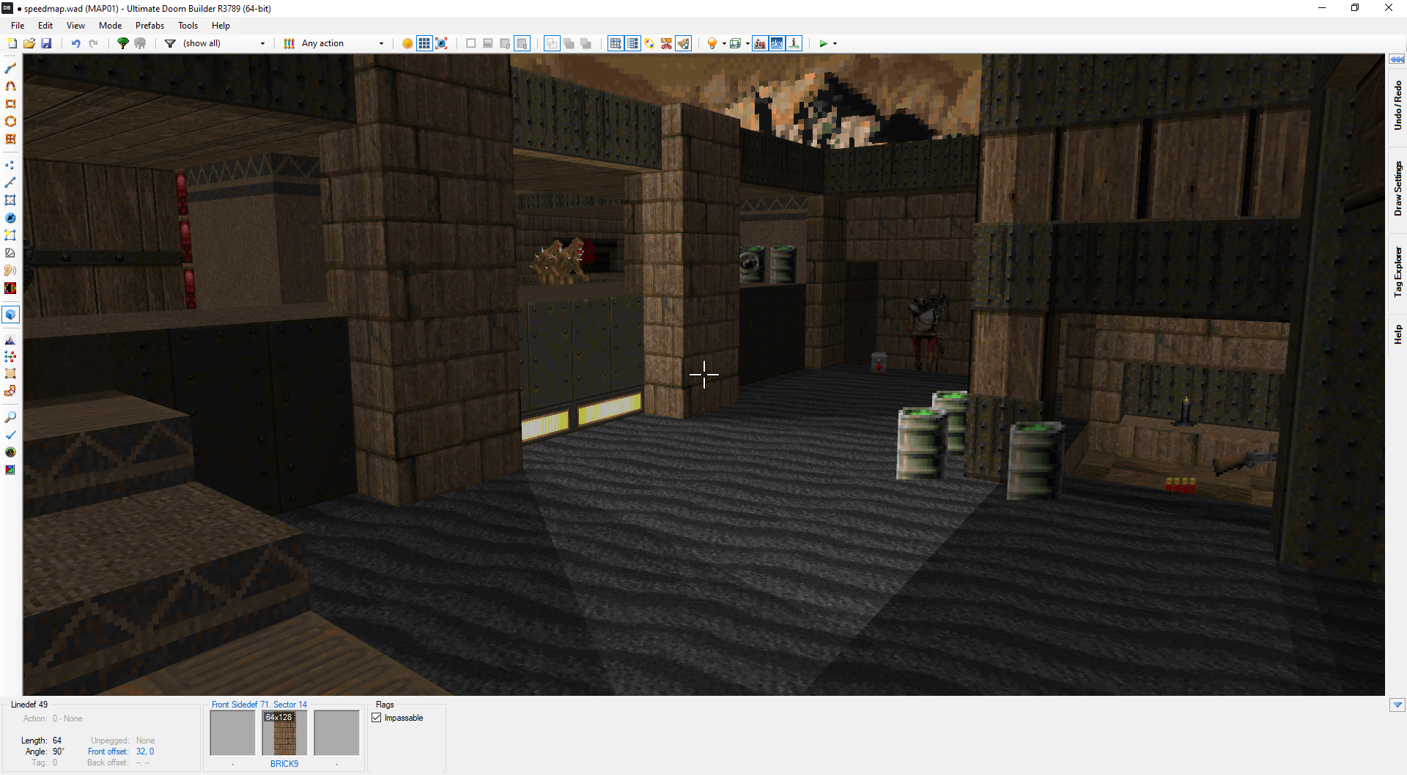Open the Draw Settings side tab

[x=1397, y=188]
